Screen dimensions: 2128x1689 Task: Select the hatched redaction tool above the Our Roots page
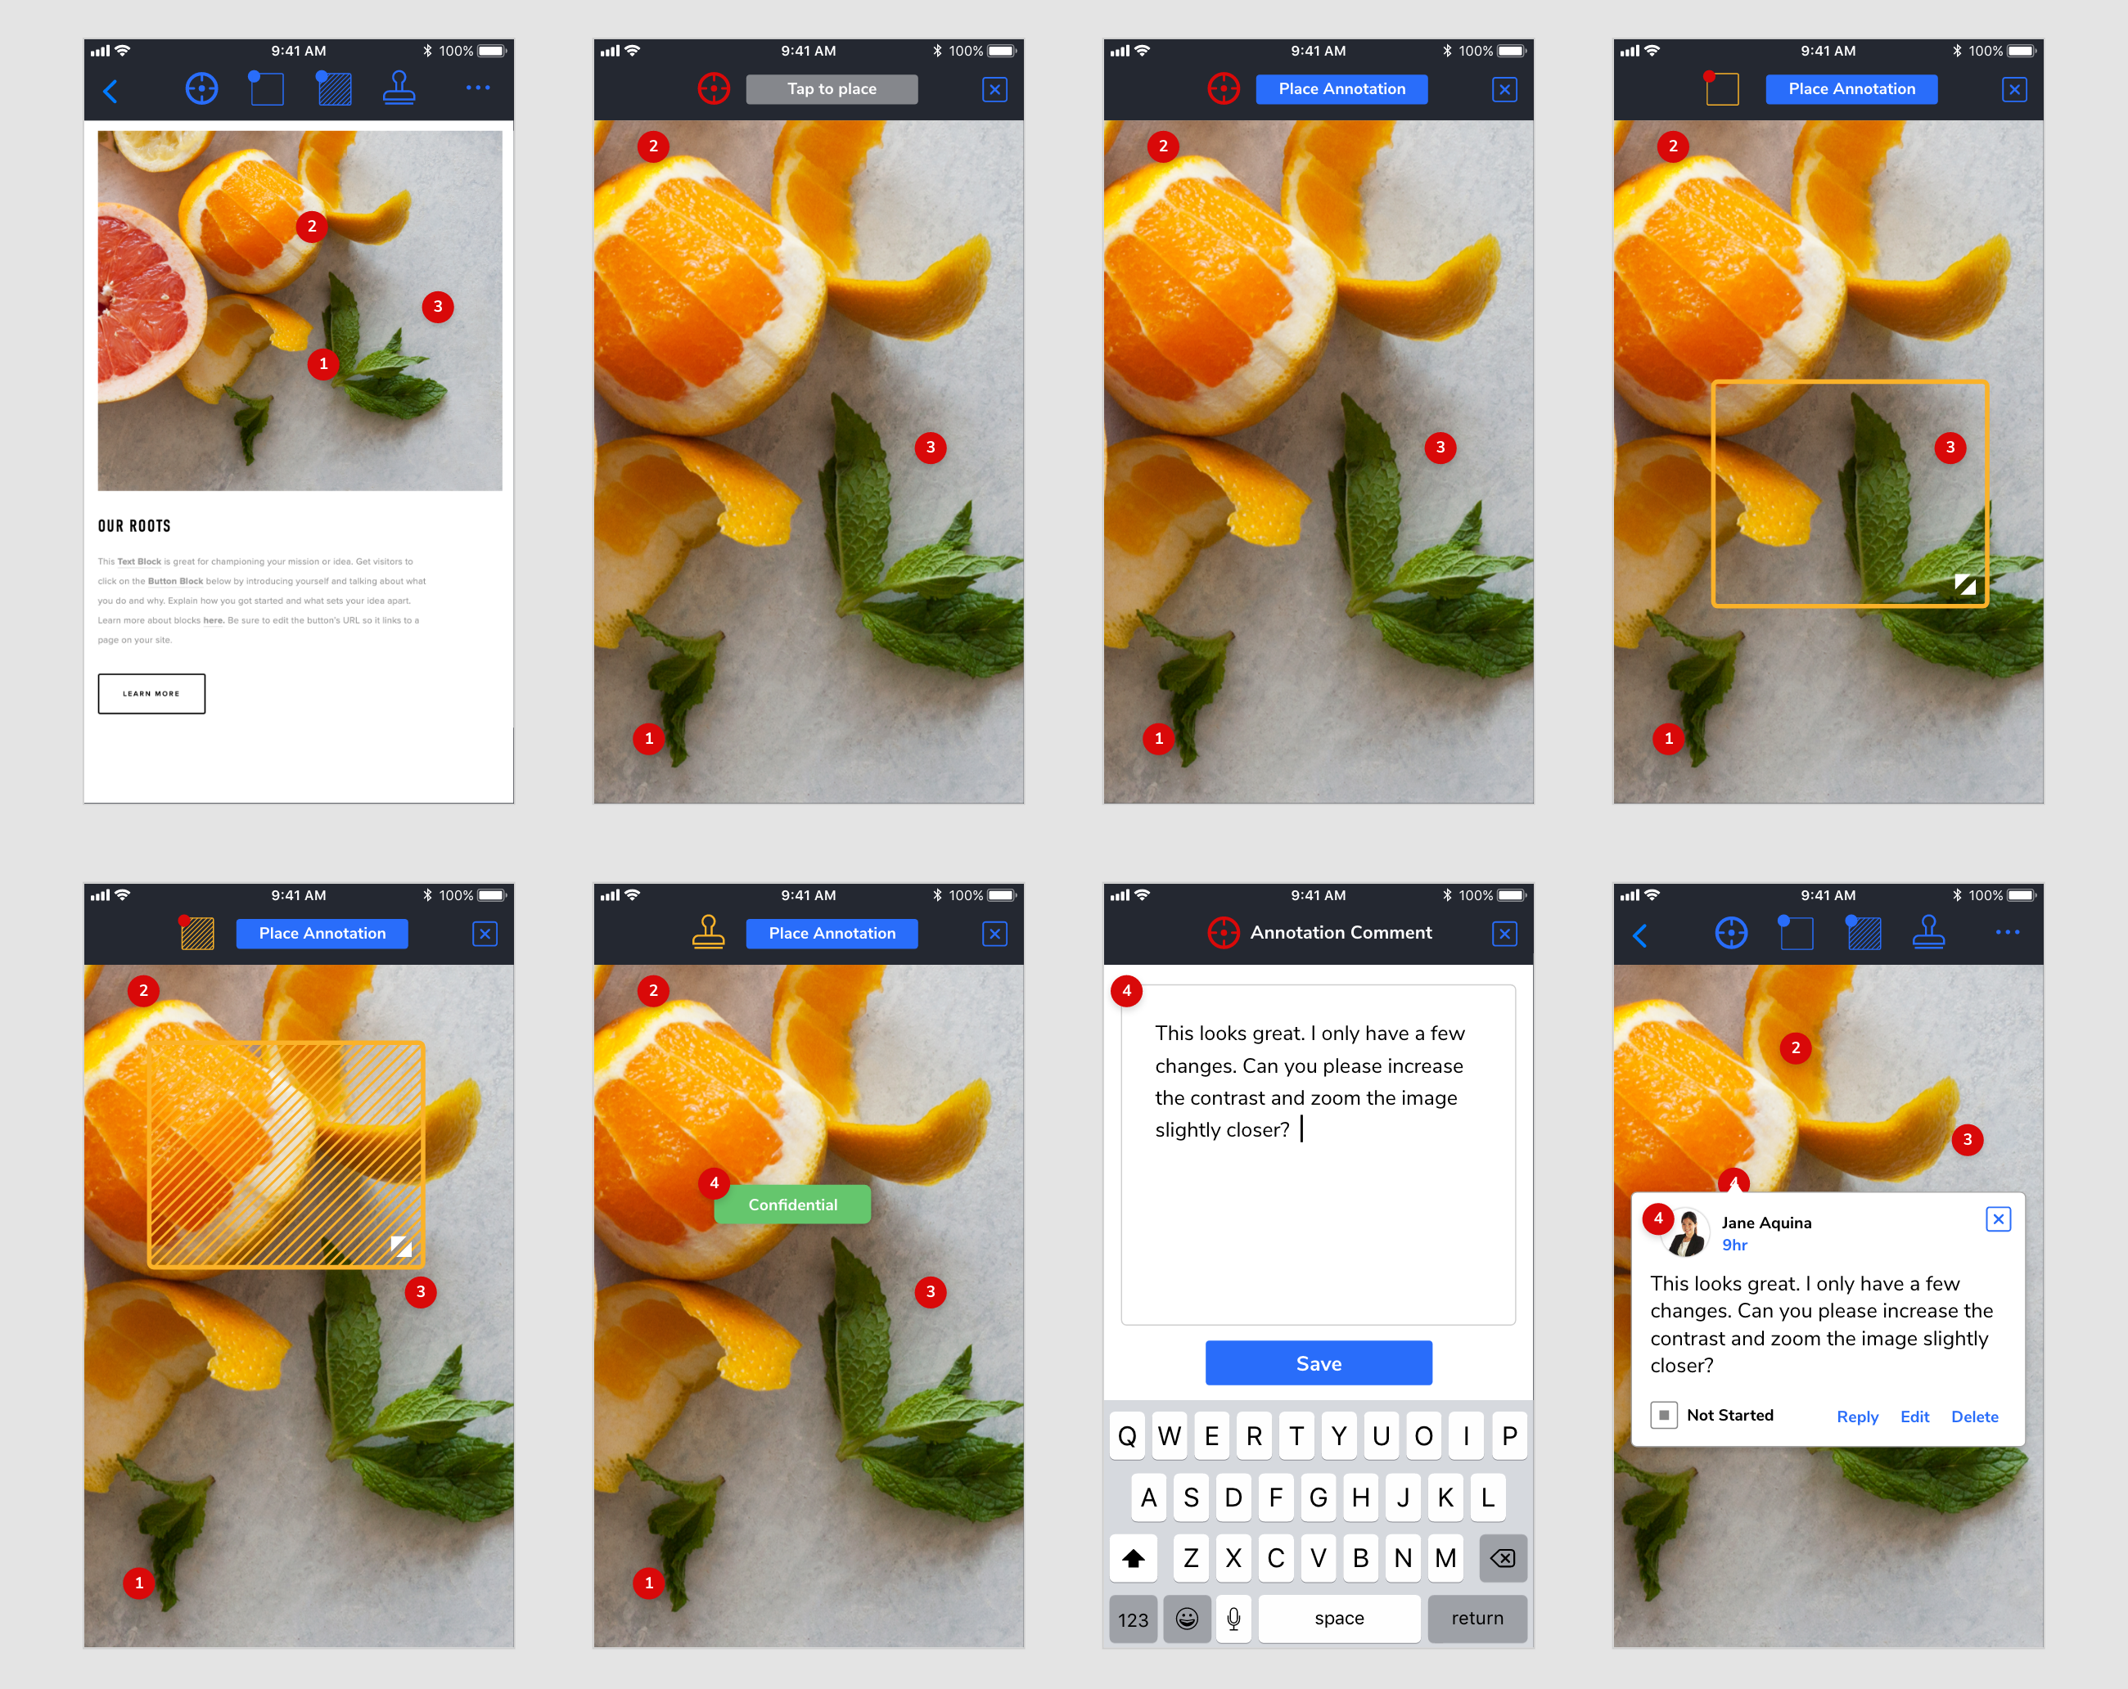coord(334,89)
